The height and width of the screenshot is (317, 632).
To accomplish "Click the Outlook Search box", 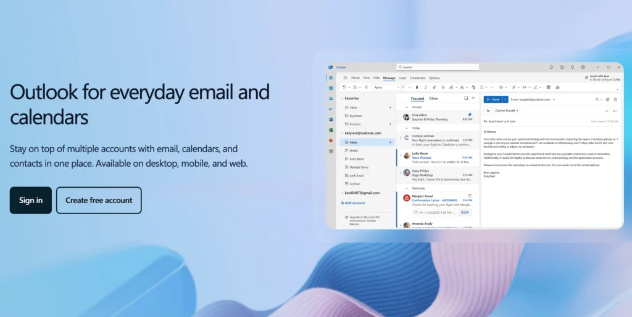I will (438, 67).
